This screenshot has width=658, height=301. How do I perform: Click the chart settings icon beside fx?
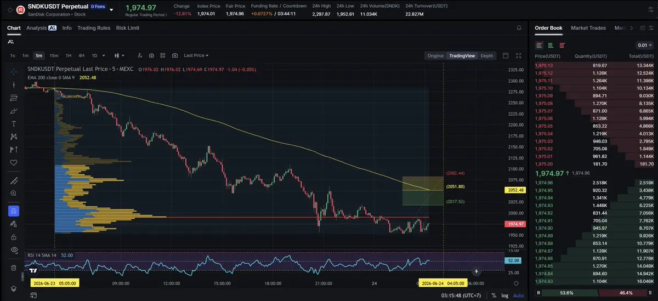click(151, 55)
